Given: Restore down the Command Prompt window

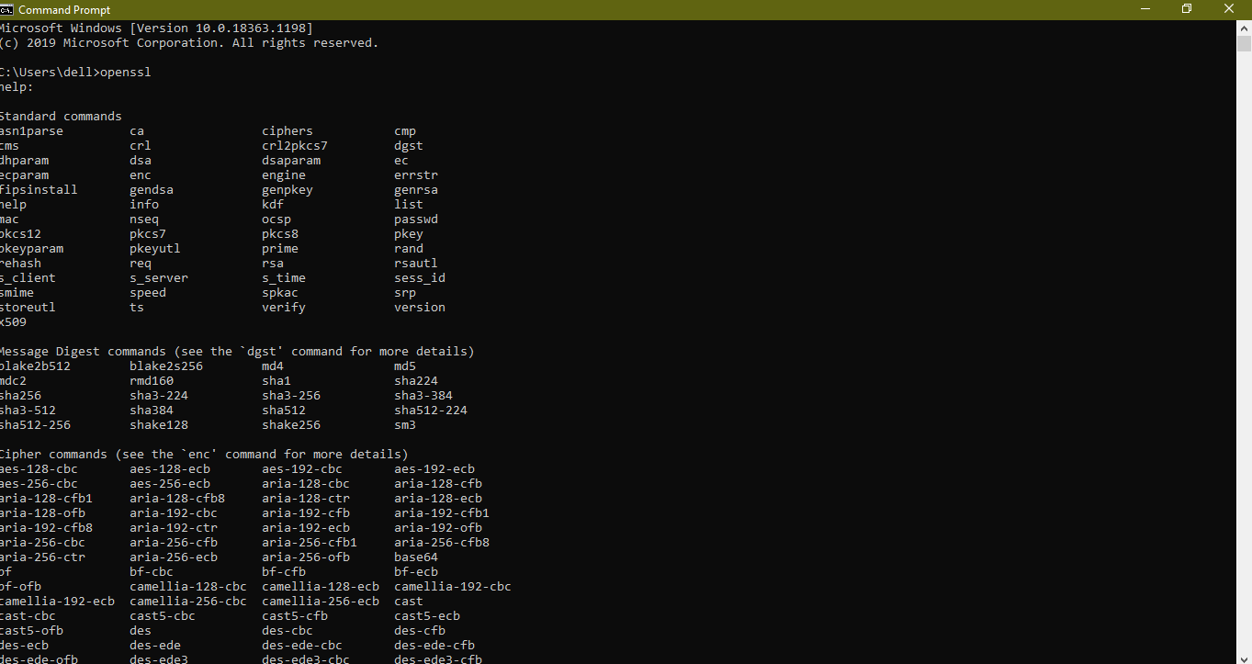Looking at the screenshot, I should 1187,9.
